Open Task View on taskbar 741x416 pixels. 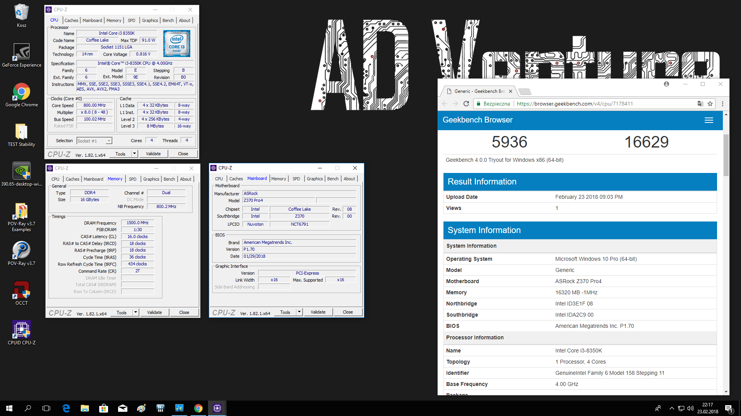(x=46, y=408)
